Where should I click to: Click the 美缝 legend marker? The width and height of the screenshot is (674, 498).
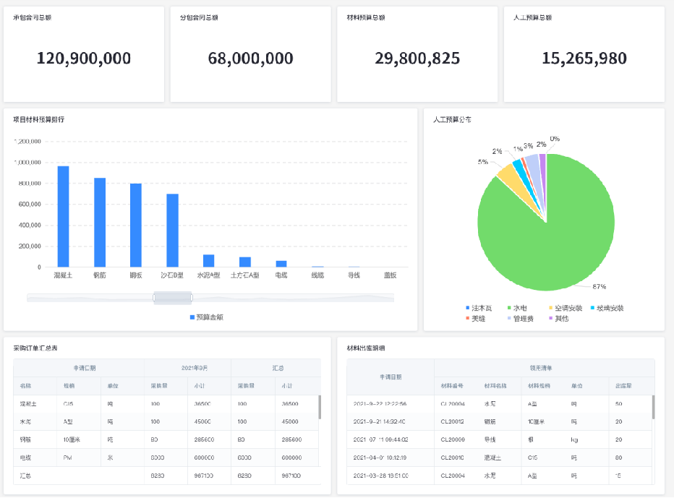[x=469, y=319]
